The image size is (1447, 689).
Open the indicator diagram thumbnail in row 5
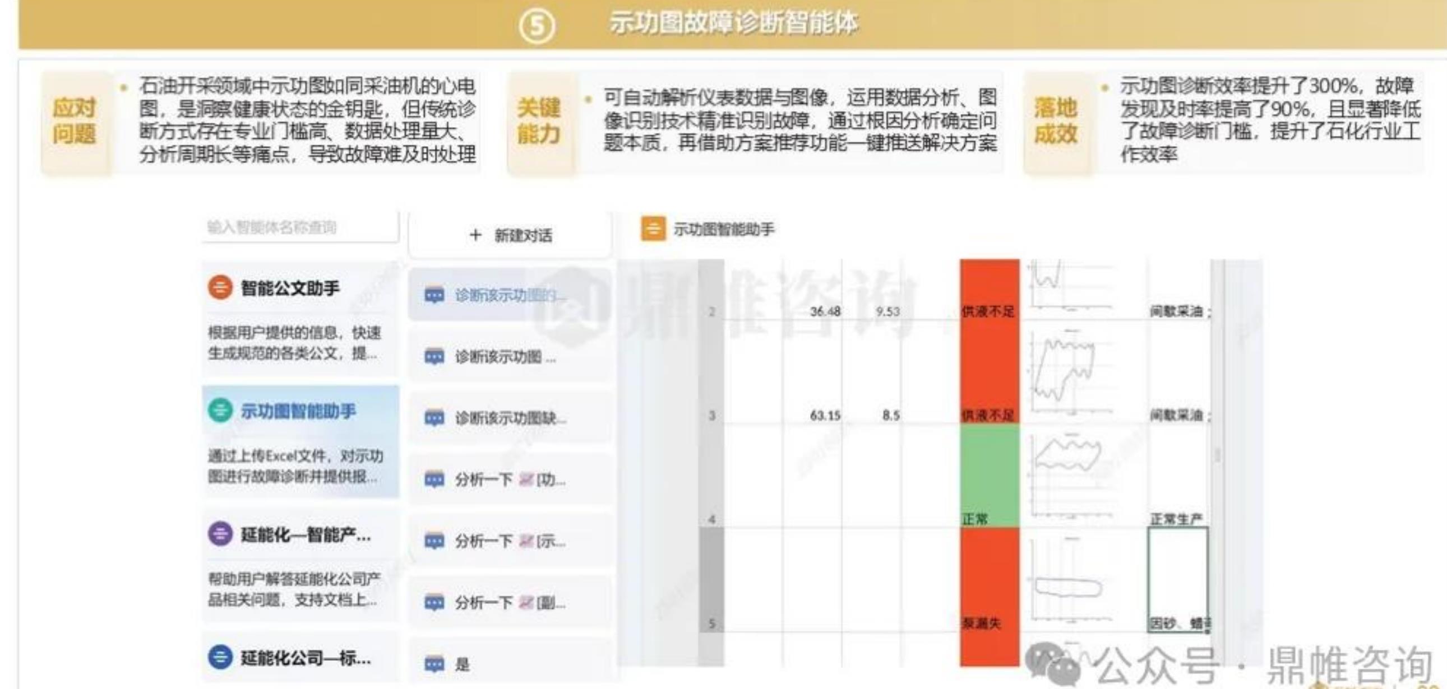1070,580
